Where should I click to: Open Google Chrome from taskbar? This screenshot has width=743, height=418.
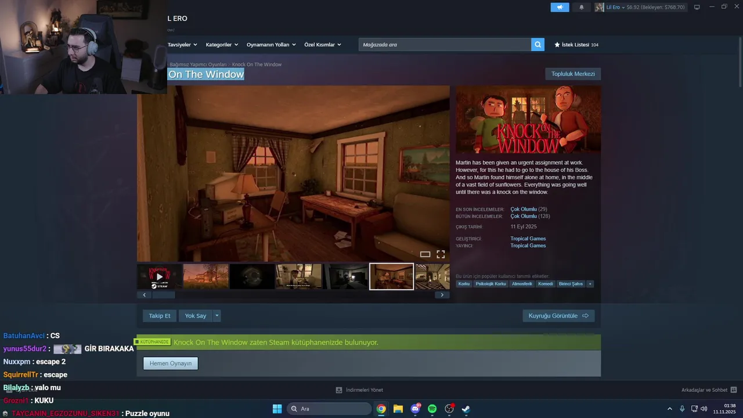tap(381, 409)
